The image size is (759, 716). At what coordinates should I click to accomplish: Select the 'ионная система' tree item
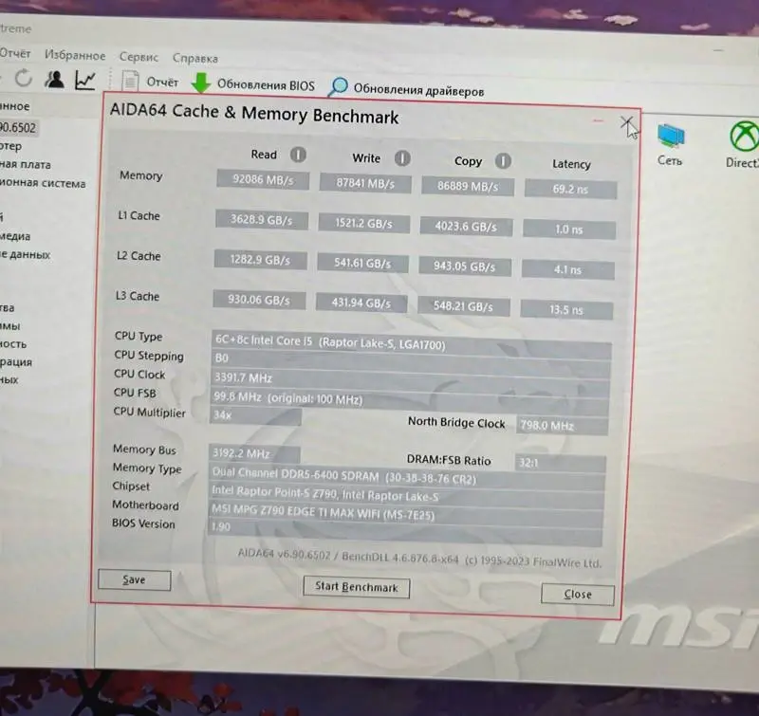point(43,183)
